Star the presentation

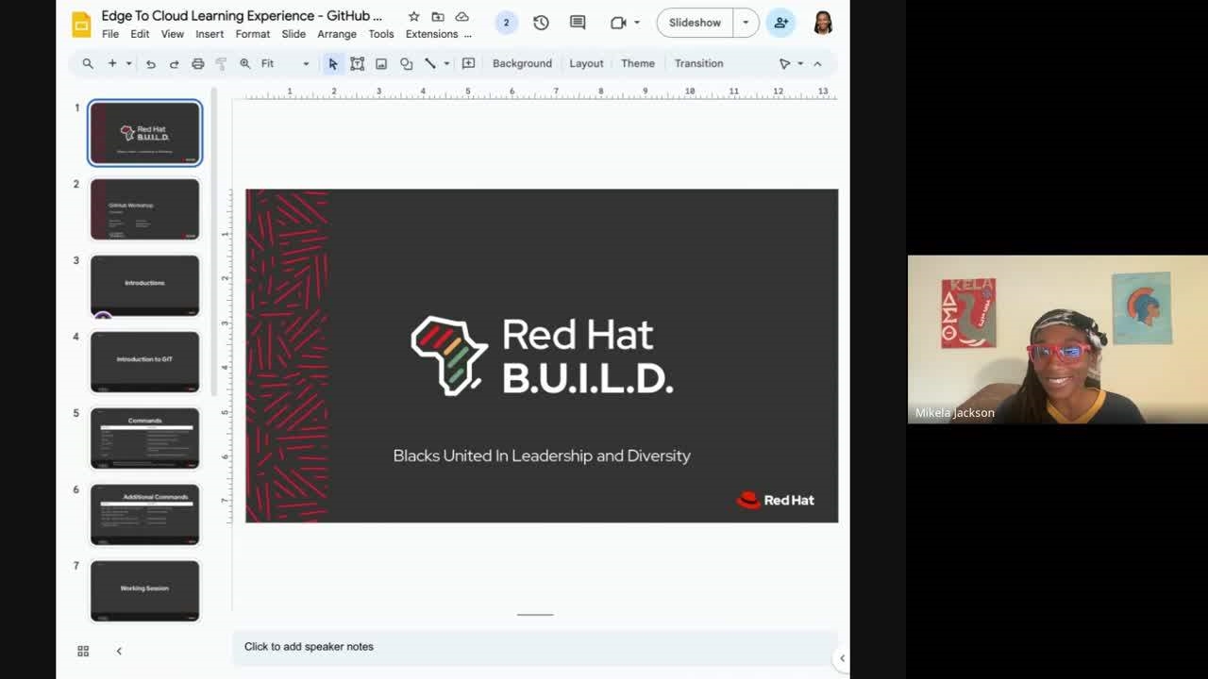pos(413,16)
